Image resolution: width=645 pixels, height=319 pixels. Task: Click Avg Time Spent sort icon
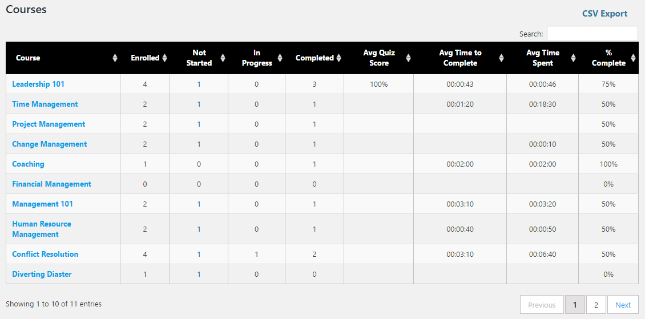click(574, 58)
